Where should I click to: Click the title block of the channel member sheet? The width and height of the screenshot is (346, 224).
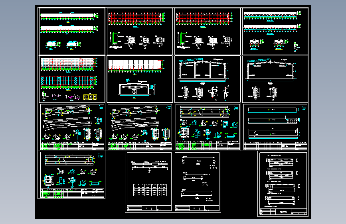tap(283, 212)
